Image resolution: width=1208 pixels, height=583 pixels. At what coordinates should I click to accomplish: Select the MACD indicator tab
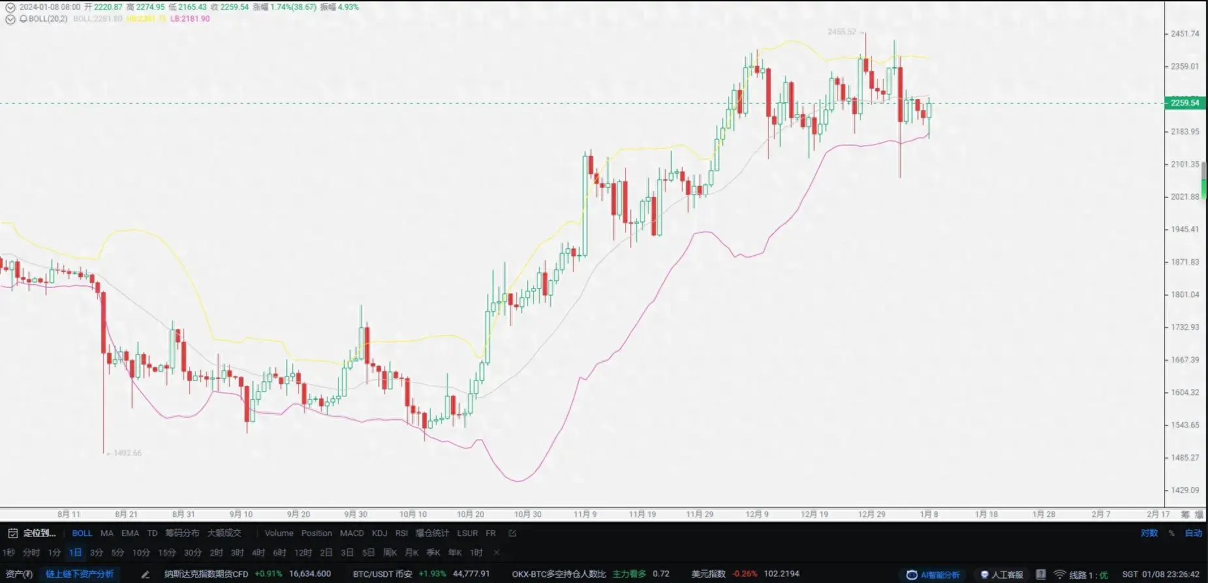pyautogui.click(x=352, y=533)
